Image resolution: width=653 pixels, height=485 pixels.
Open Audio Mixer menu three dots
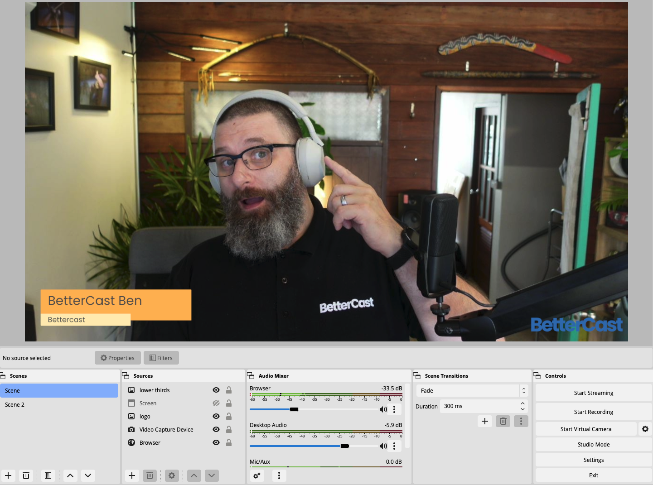coord(279,475)
